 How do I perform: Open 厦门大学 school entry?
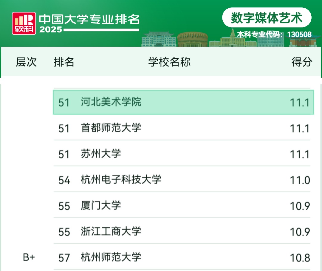point(101,206)
